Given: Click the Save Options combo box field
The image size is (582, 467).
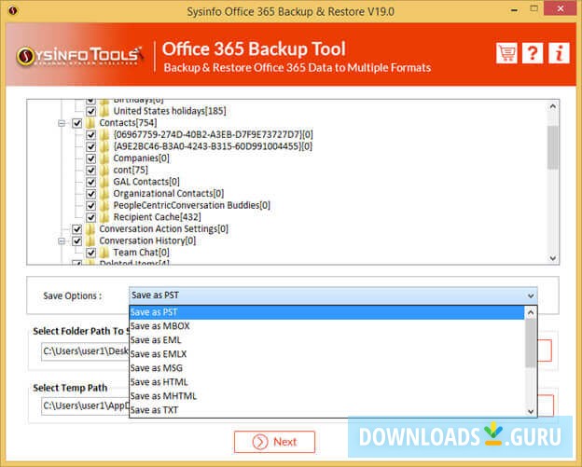Looking at the screenshot, I should click(333, 295).
